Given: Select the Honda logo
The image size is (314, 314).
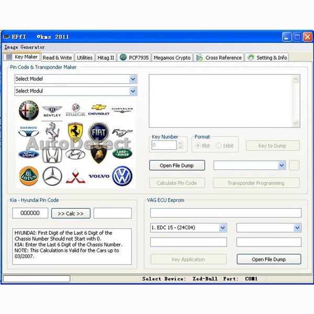Looking at the screenshot, I should pos(52,154).
